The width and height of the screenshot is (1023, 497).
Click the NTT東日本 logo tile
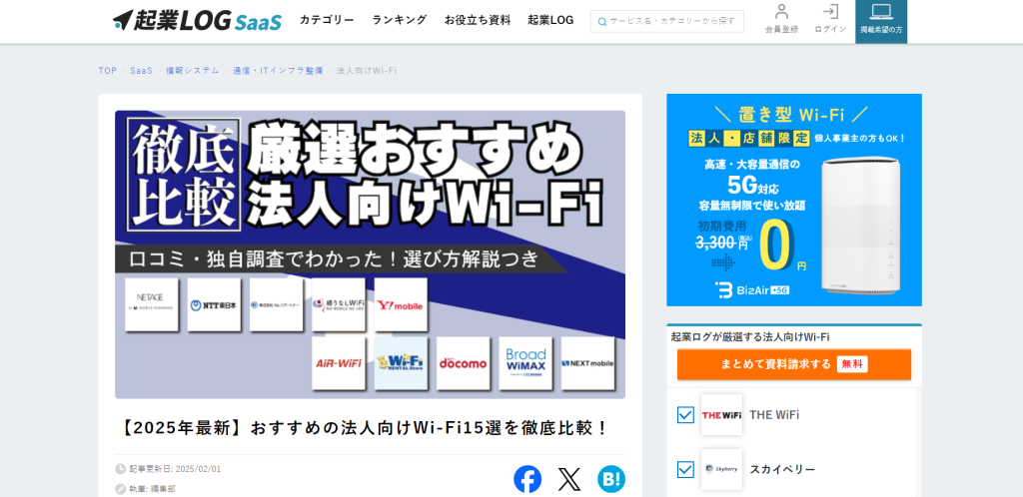pyautogui.click(x=214, y=304)
